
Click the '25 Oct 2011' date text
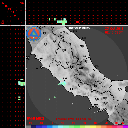click(x=114, y=29)
